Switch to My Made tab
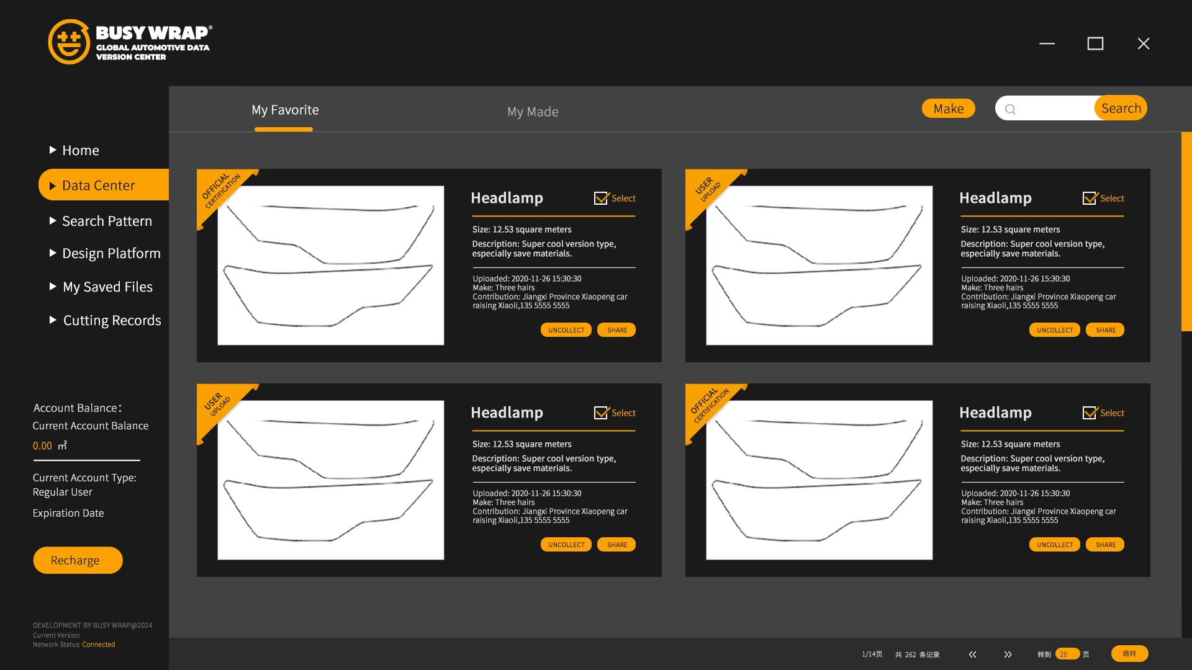This screenshot has width=1192, height=670. 533,112
